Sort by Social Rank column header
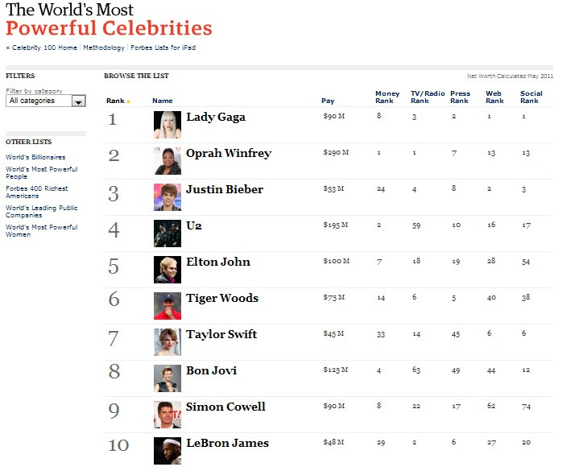The image size is (571, 467). (532, 97)
